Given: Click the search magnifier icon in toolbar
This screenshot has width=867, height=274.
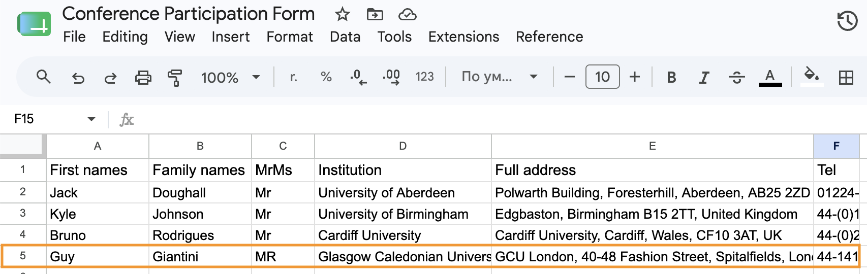Looking at the screenshot, I should [44, 77].
